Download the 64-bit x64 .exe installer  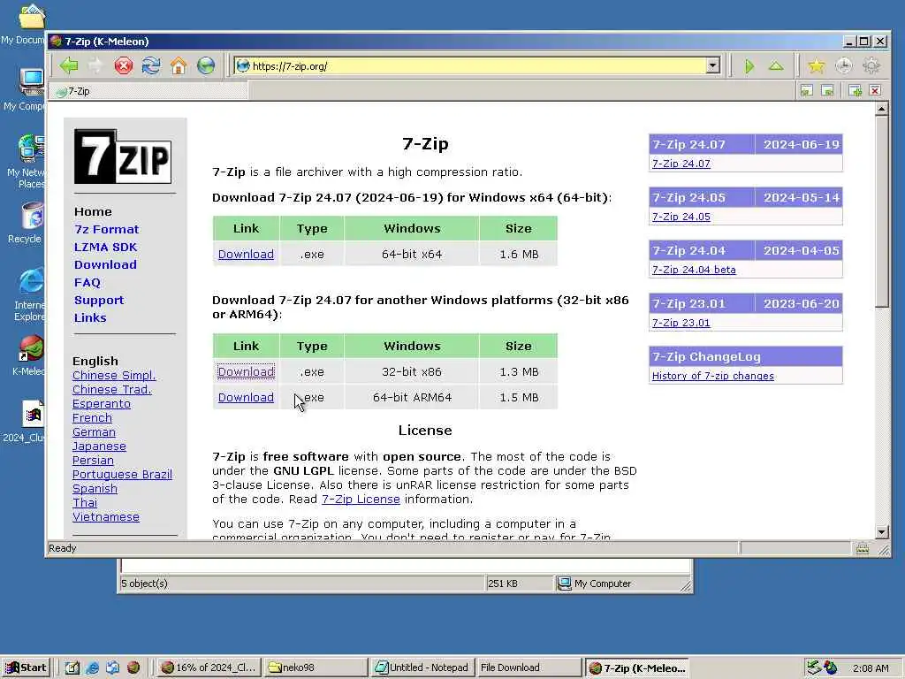point(246,254)
